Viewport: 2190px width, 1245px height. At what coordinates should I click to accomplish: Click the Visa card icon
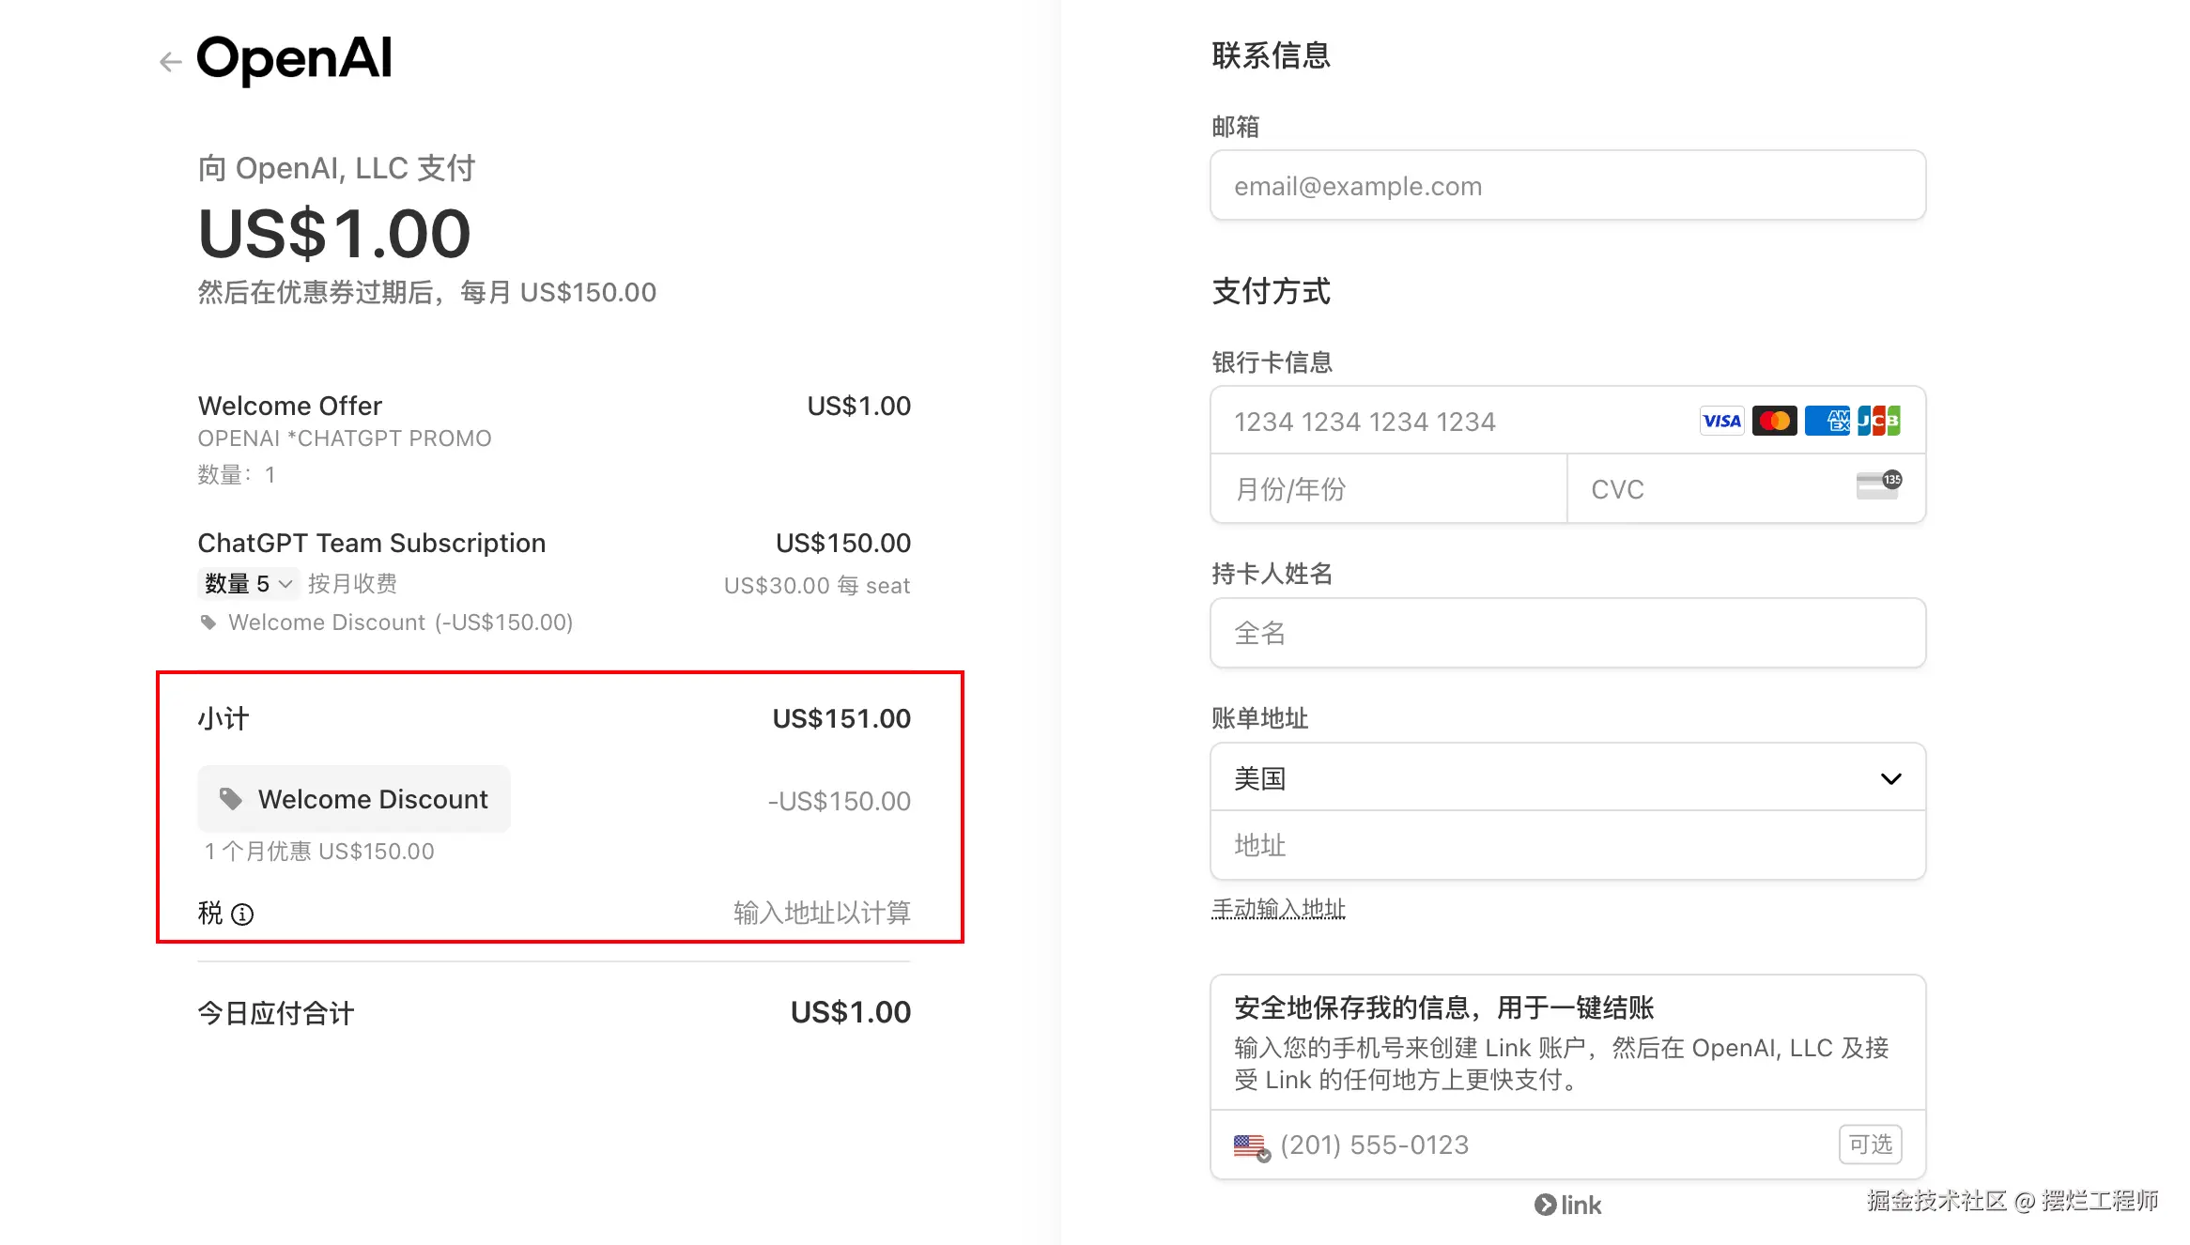[1721, 421]
